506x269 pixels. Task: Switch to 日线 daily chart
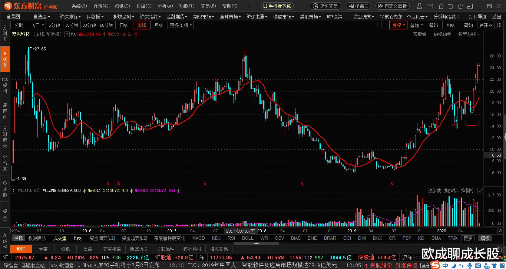coord(124,25)
